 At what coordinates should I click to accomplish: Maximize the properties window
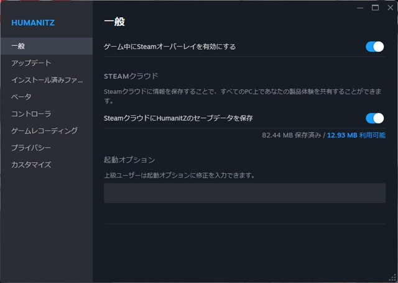tap(375, 7)
